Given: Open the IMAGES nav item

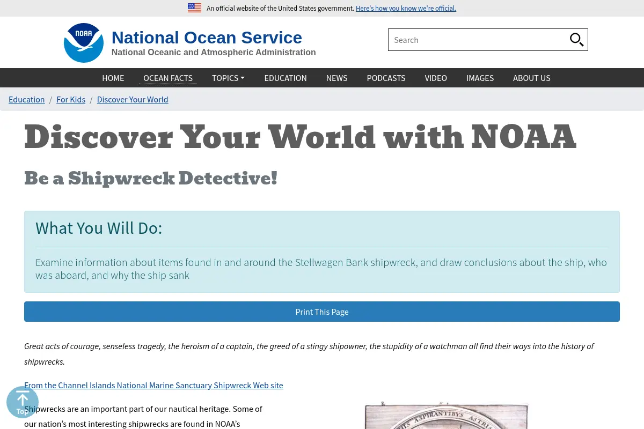Looking at the screenshot, I should [x=480, y=78].
